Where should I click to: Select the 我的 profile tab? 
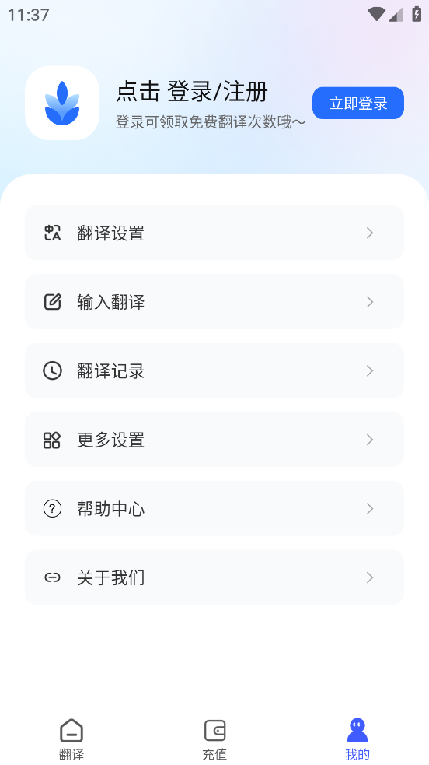(x=357, y=739)
